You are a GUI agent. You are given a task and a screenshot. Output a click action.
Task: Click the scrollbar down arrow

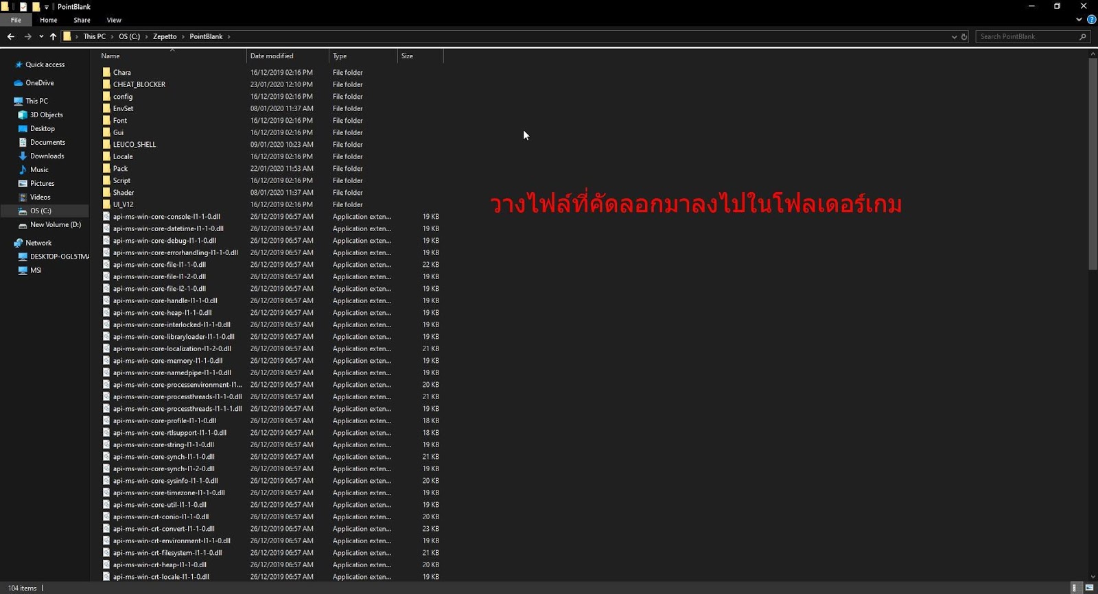click(x=1093, y=577)
